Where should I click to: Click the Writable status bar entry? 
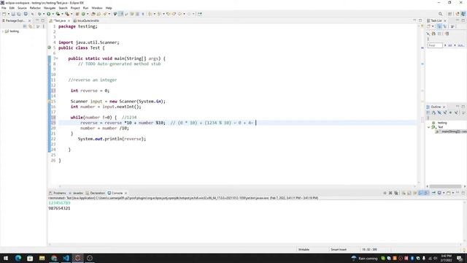304,250
